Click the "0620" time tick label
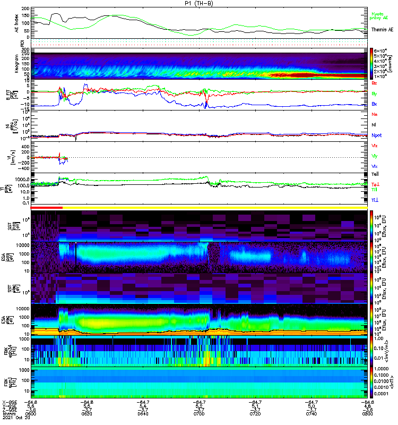The width and height of the screenshot is (398, 425). tap(87, 414)
